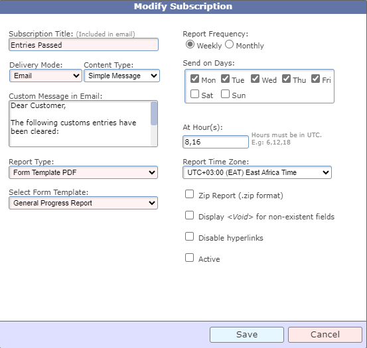Click the 'Hours must be in UTC.' hint

(287, 135)
